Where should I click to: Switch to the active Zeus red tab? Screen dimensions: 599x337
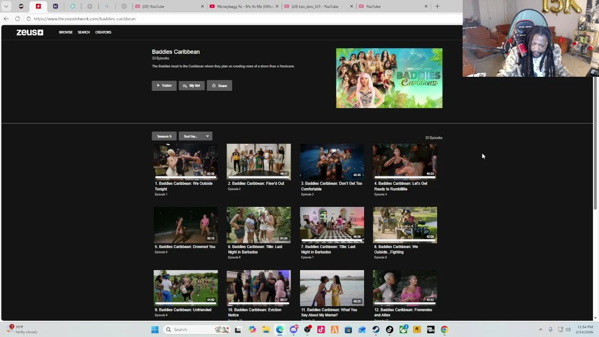pyautogui.click(x=38, y=7)
